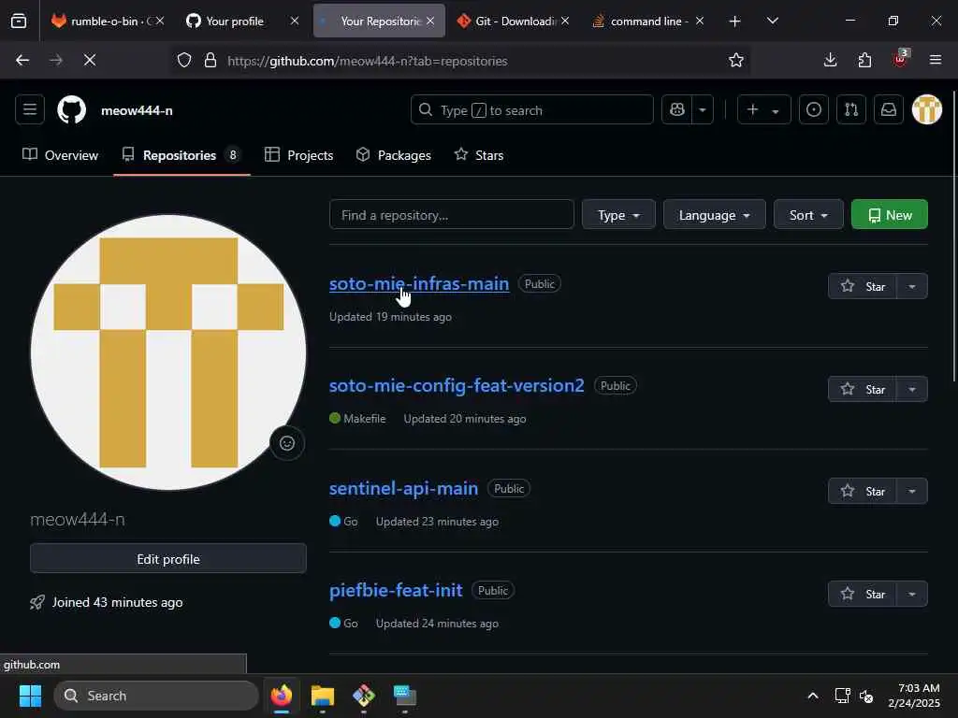
Task: Open the taskbar clock and date
Action: tap(913, 696)
